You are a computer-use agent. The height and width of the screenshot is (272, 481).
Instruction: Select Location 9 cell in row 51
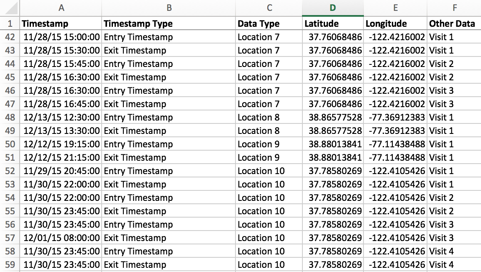pos(269,157)
